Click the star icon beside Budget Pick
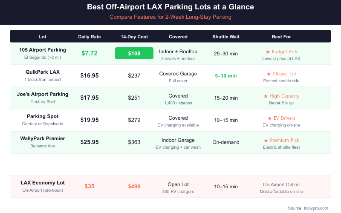The height and width of the screenshot is (213, 341). tap(268, 52)
